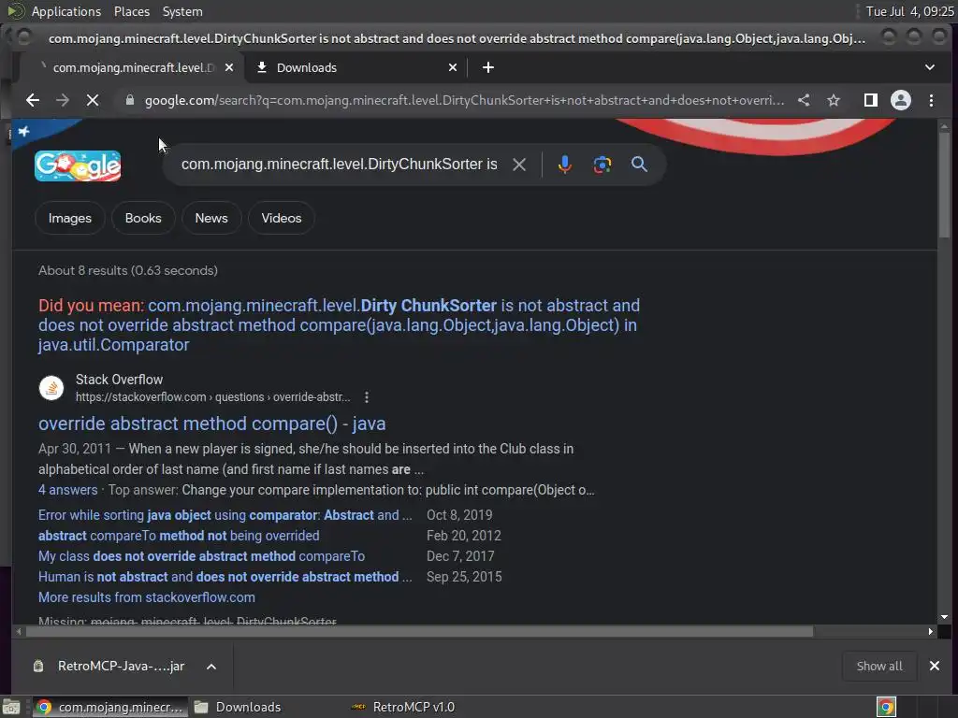Image resolution: width=958 pixels, height=718 pixels.
Task: Show all downloads
Action: click(x=878, y=666)
